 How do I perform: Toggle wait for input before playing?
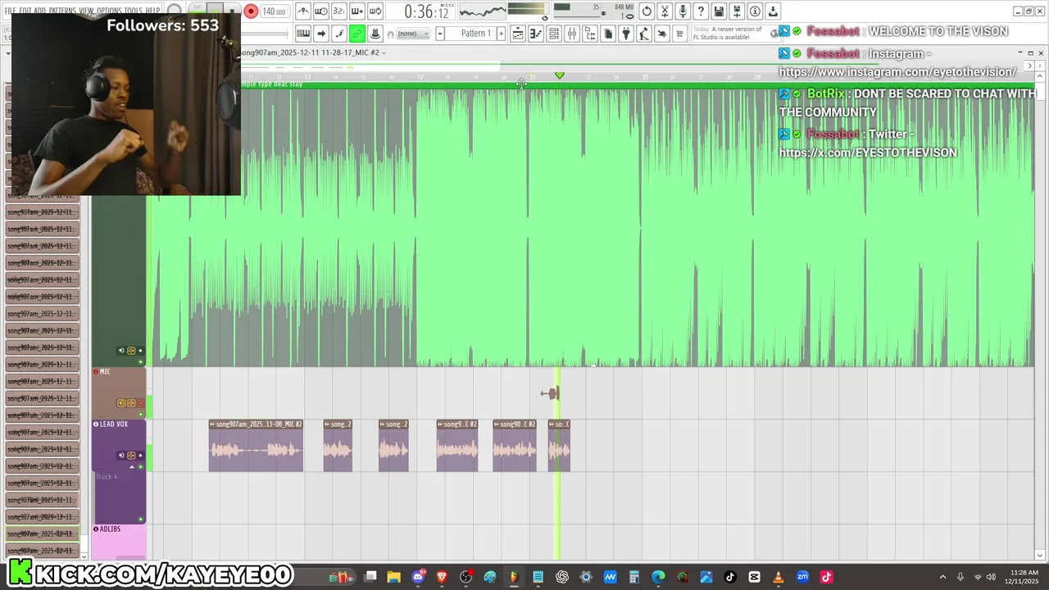321,11
